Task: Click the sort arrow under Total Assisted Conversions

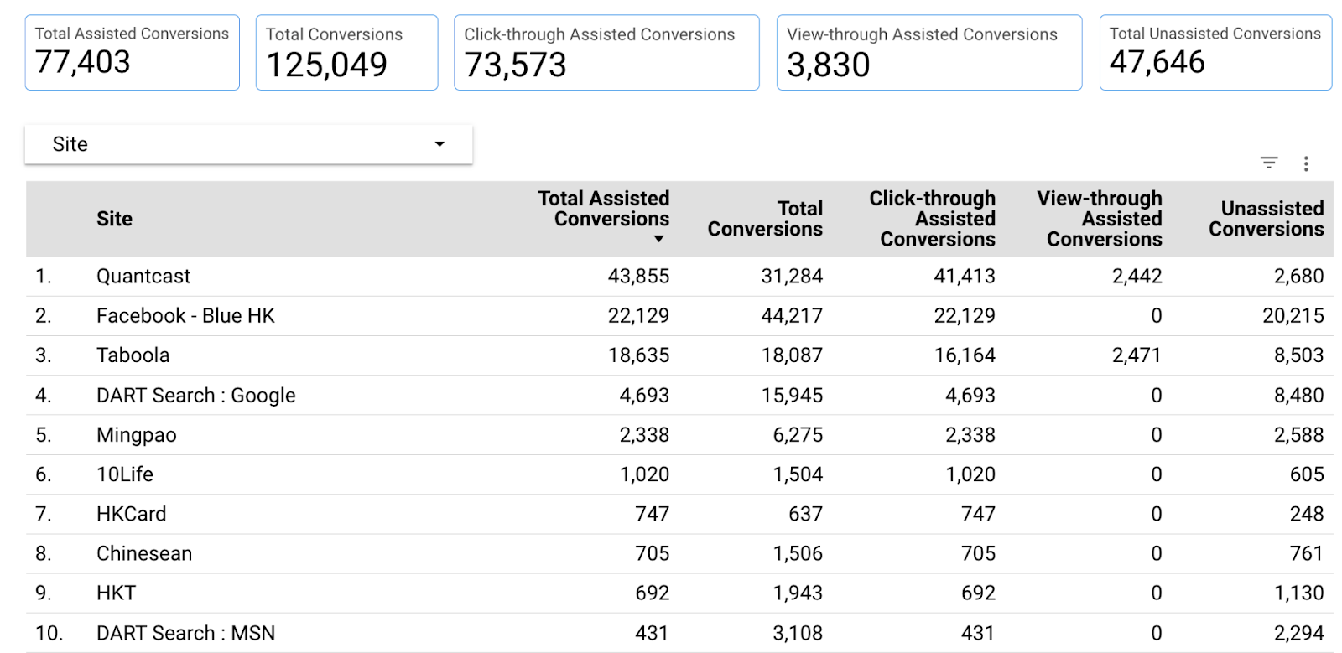Action: (x=658, y=240)
